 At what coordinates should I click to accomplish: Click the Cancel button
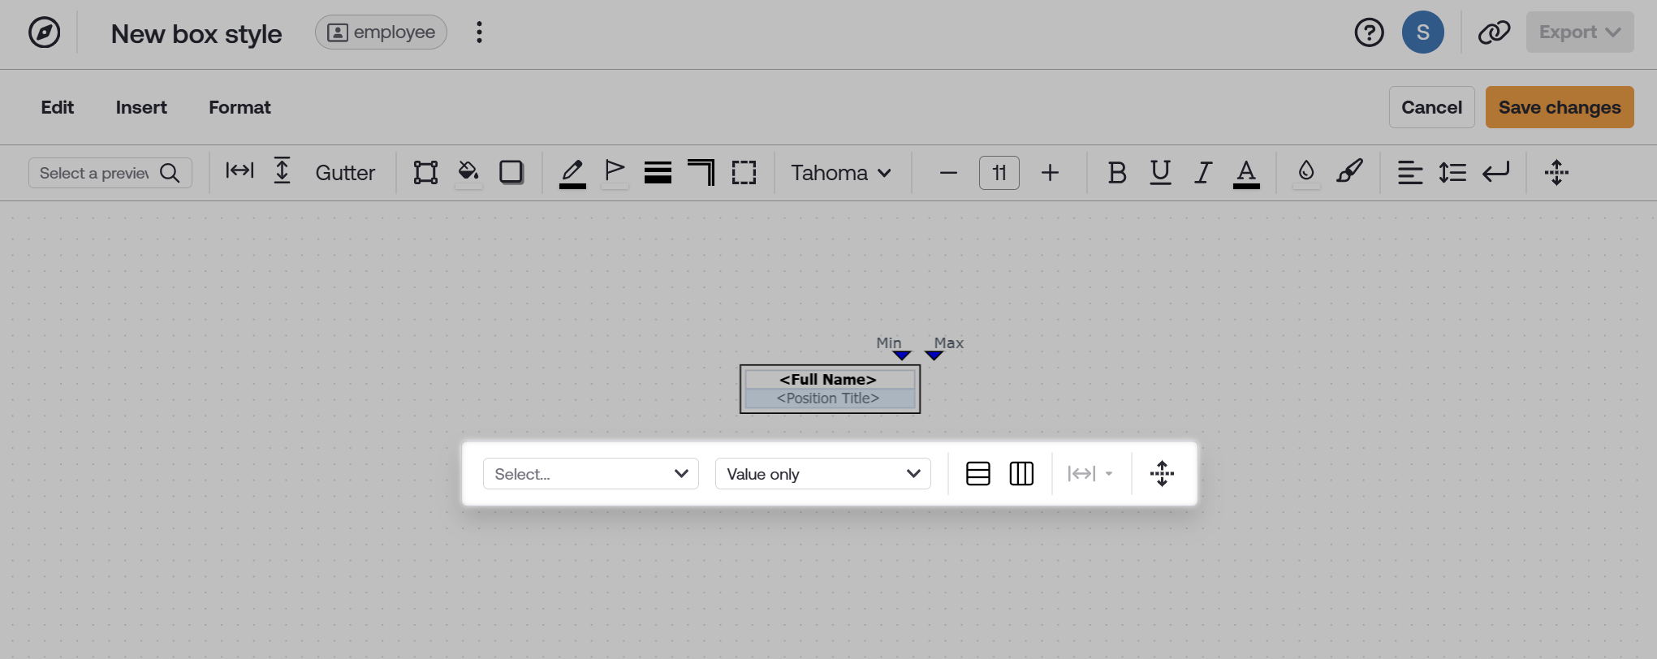point(1431,107)
